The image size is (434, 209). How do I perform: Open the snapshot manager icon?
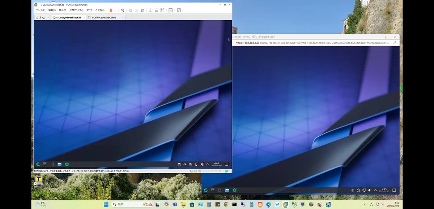click(142, 10)
